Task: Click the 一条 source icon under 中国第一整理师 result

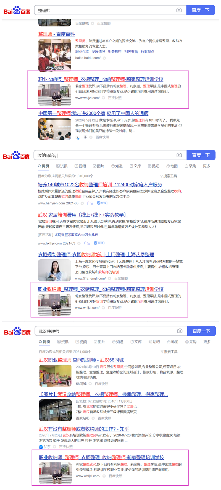Action: point(78,137)
